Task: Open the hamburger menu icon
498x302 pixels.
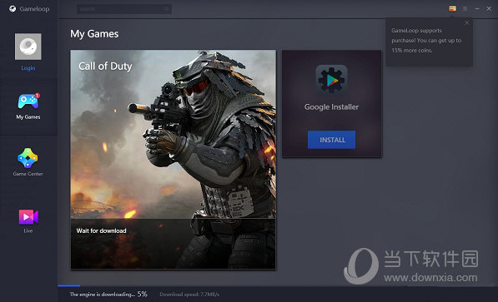Action: click(465, 9)
